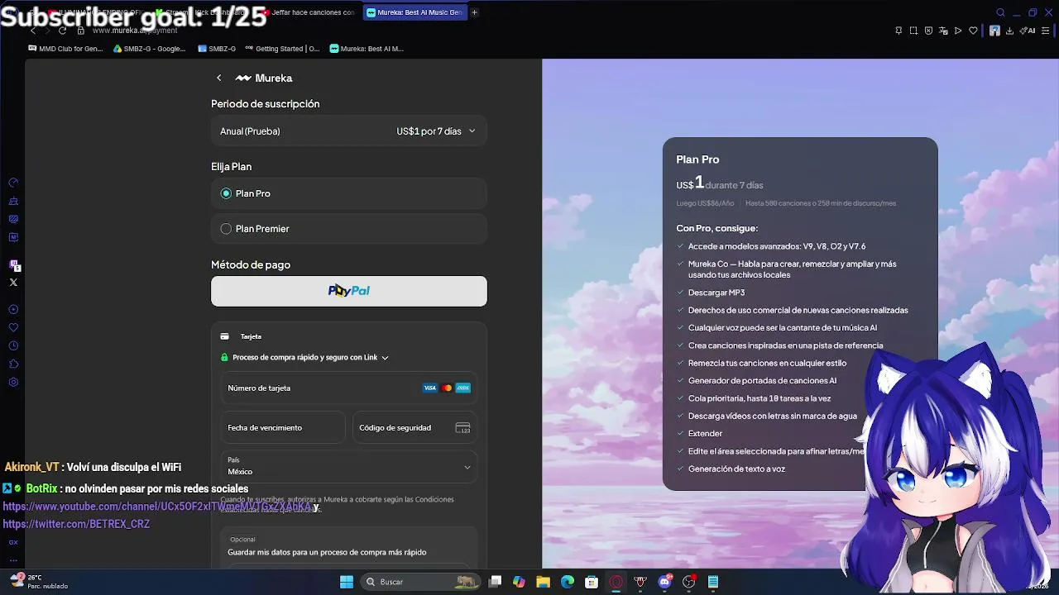Click the browser search icon near window controls
The image size is (1059, 595).
(1000, 12)
